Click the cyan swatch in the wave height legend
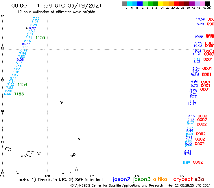This screenshot has width=214, height=188. 130,3
